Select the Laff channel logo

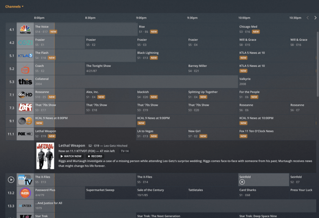click(25, 108)
